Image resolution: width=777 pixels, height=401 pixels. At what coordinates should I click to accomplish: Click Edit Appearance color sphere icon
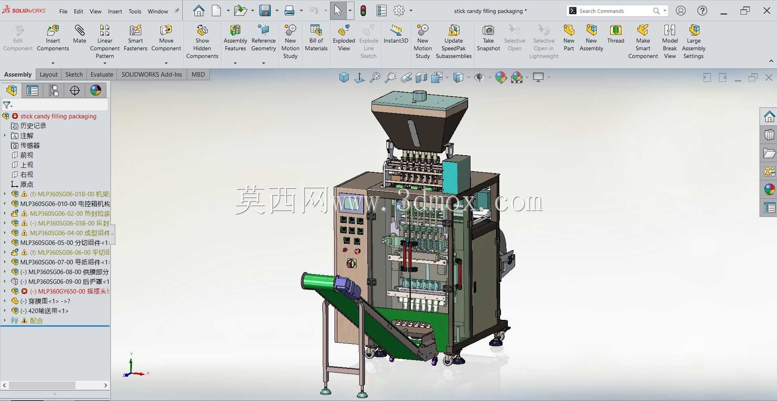coord(501,77)
